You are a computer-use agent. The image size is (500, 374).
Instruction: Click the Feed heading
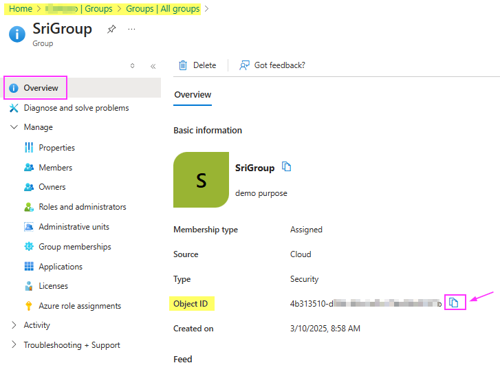point(183,359)
